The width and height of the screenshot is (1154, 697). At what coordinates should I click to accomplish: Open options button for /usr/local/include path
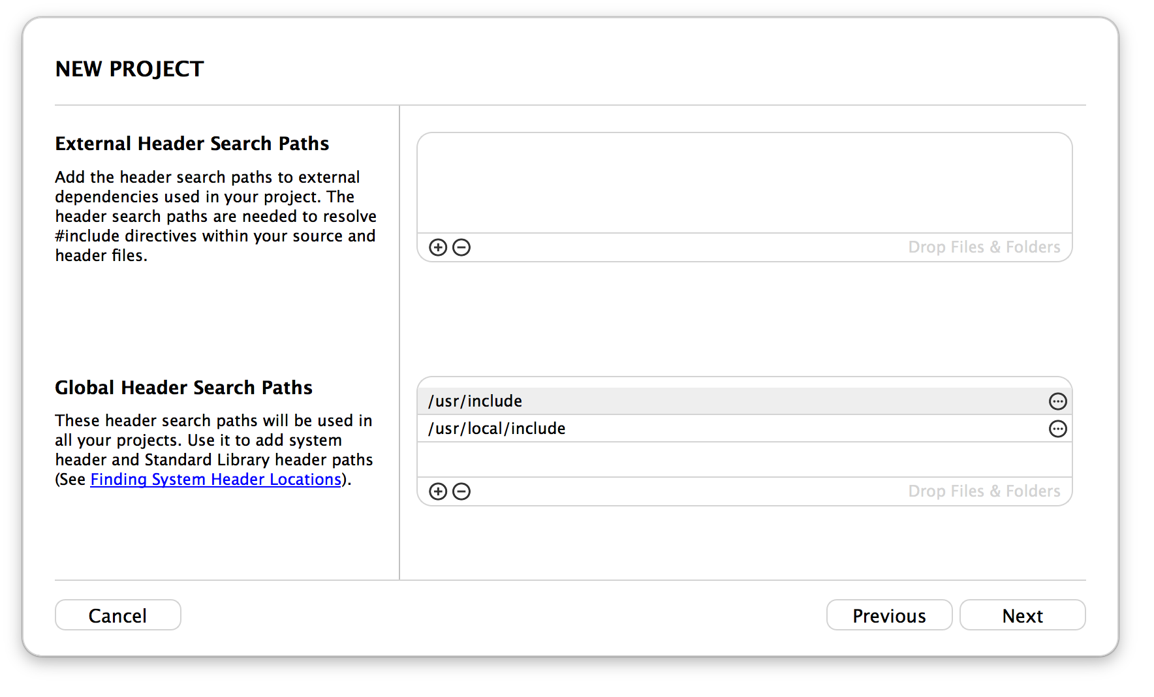click(x=1057, y=429)
